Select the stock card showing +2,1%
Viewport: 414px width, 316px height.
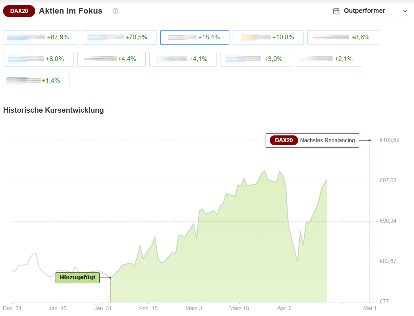pos(329,59)
